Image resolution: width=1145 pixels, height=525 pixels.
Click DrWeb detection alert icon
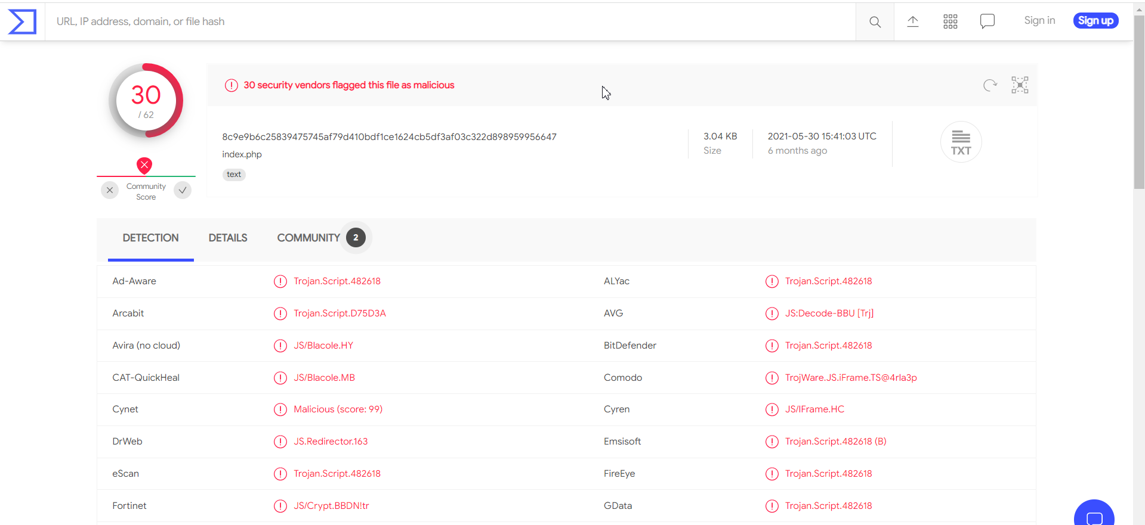click(x=280, y=442)
